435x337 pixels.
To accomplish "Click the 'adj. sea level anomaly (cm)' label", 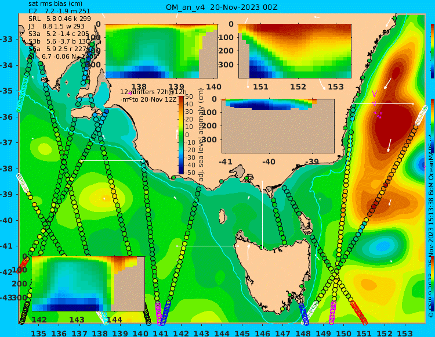I will click(x=201, y=135).
